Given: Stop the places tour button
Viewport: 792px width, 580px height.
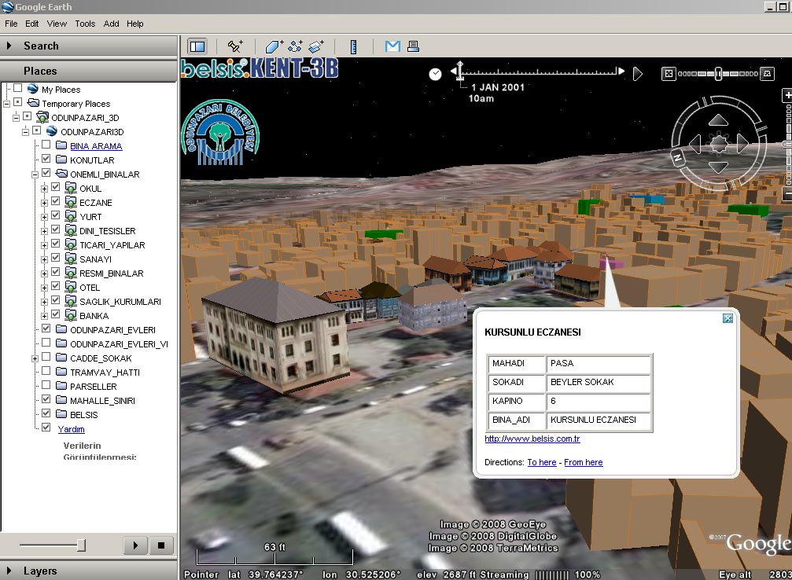Looking at the screenshot, I should 161,545.
